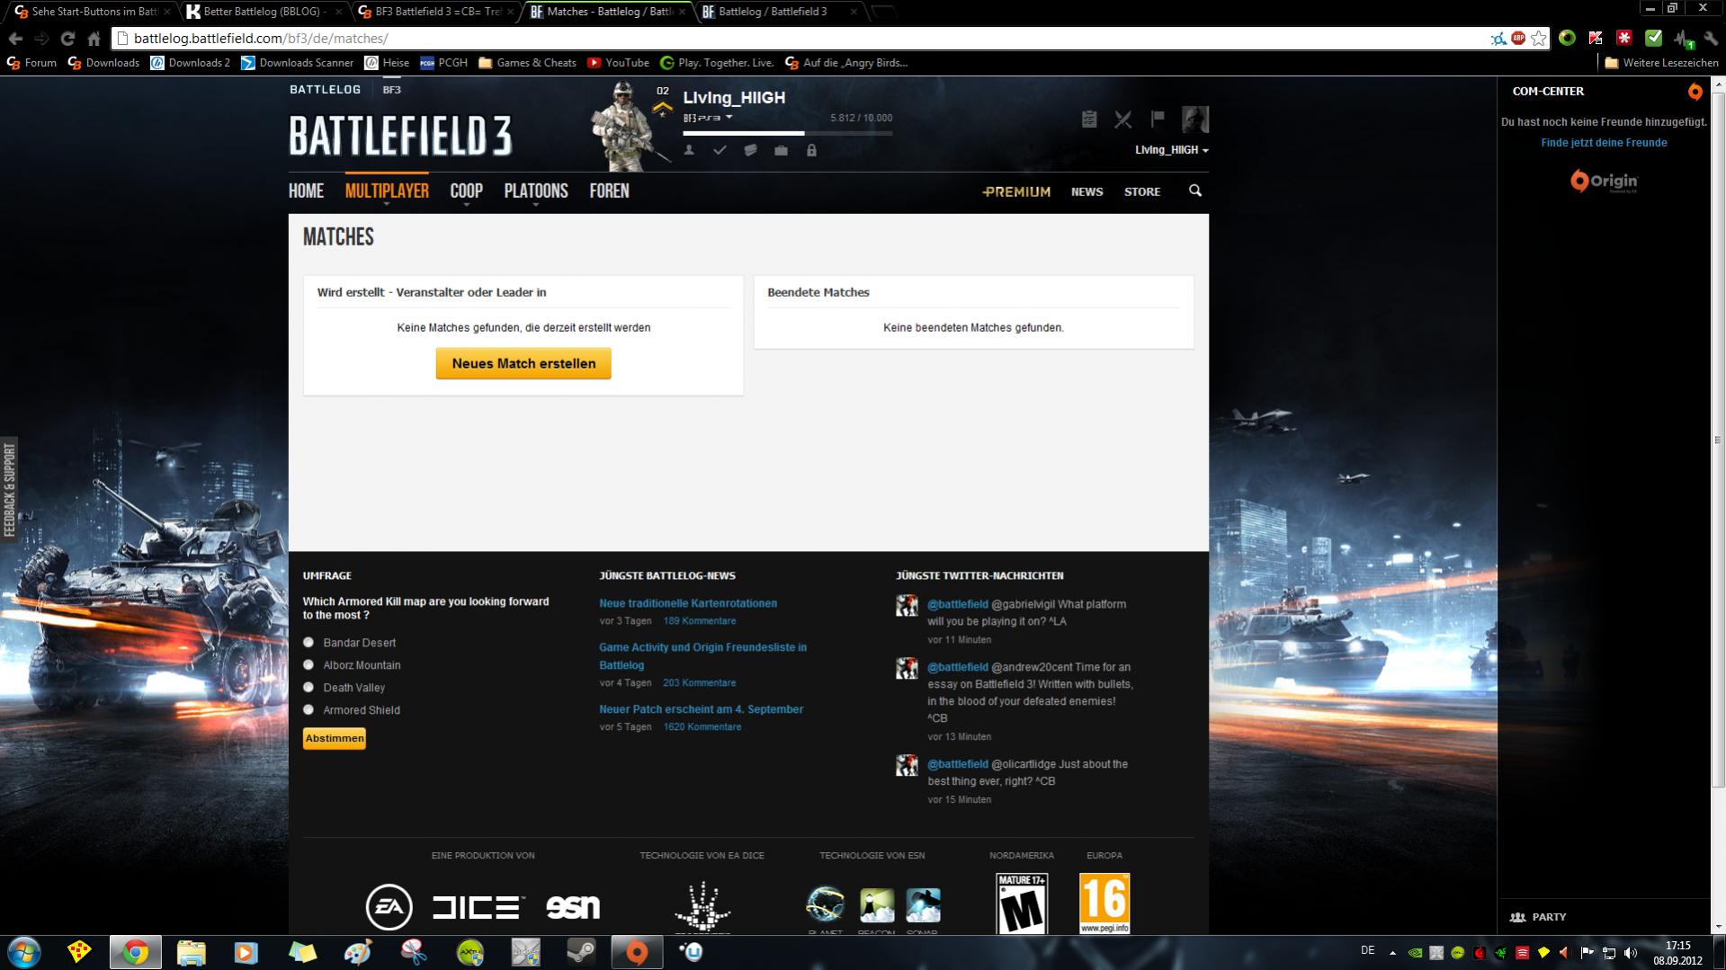Screen dimensions: 1726x970
Task: Expand the Multiplayer submenu arrow
Action: coord(387,205)
